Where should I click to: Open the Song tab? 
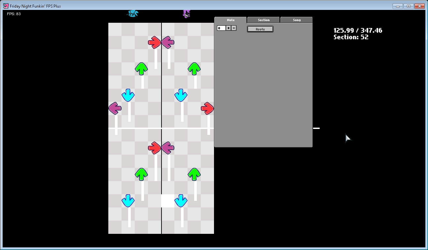(x=297, y=20)
